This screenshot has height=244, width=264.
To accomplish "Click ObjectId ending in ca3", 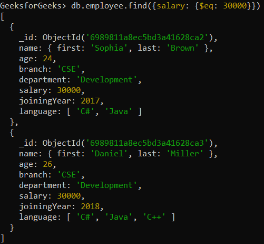I will pos(128,143).
